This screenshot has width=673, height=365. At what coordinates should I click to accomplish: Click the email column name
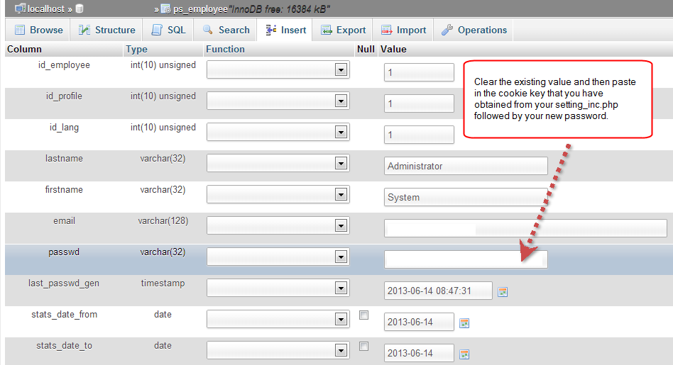pos(64,221)
